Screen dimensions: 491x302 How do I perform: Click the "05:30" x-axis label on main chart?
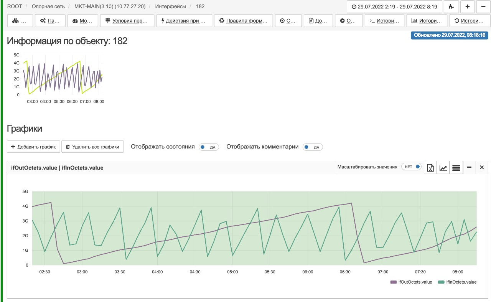click(270, 272)
